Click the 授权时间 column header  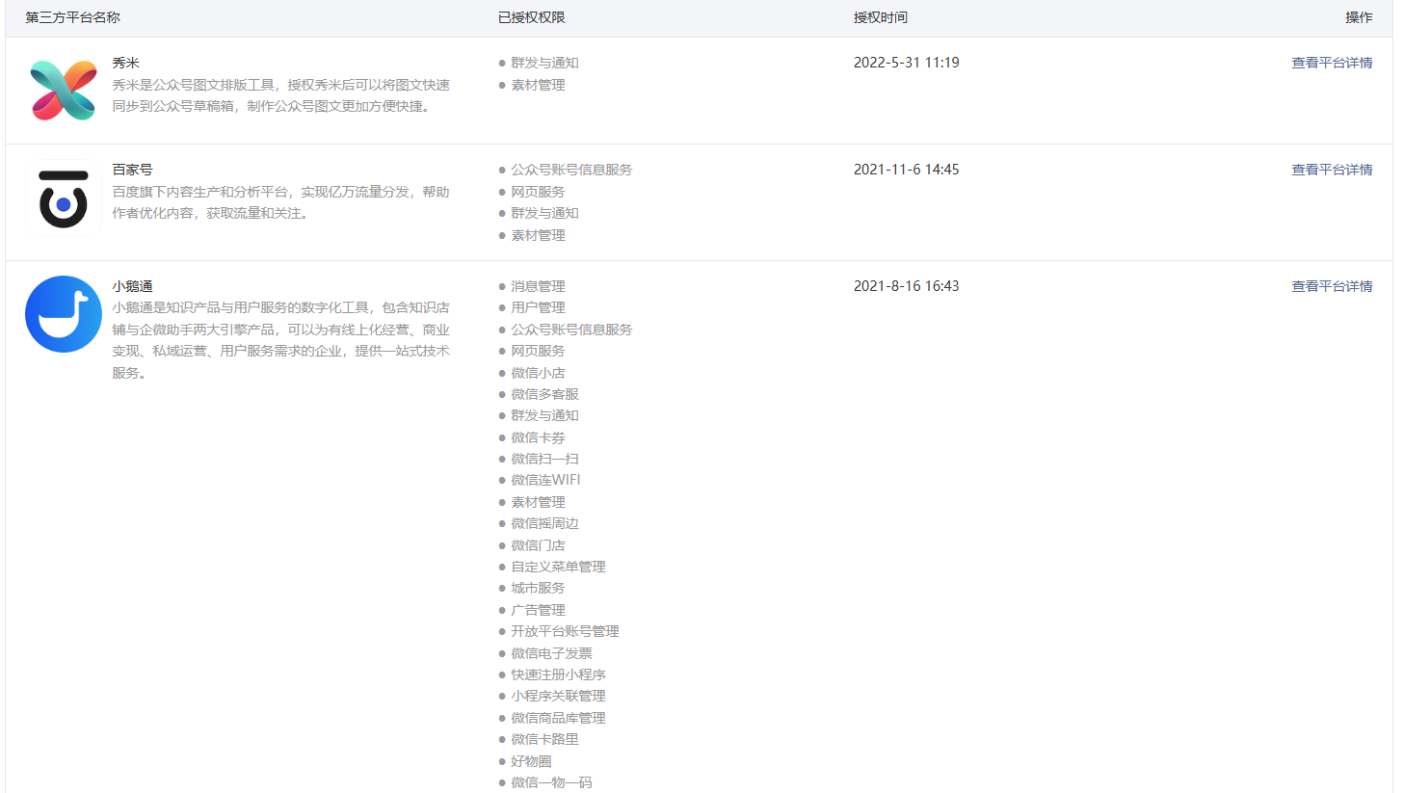(x=881, y=17)
